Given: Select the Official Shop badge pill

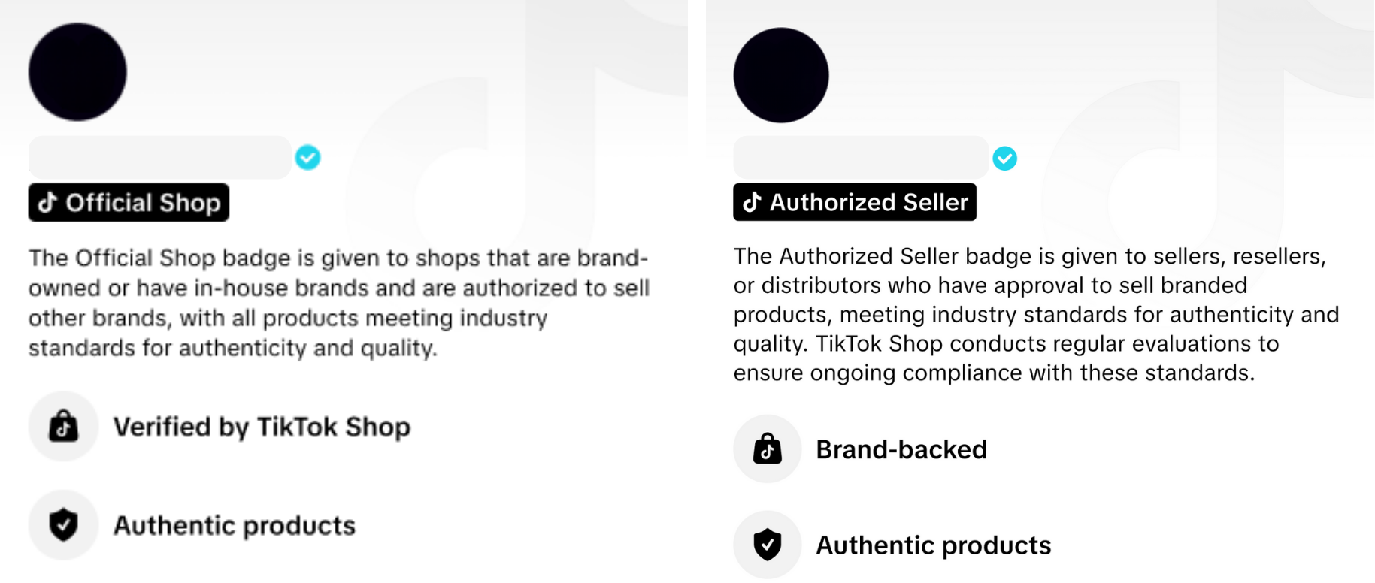Looking at the screenshot, I should click(128, 203).
